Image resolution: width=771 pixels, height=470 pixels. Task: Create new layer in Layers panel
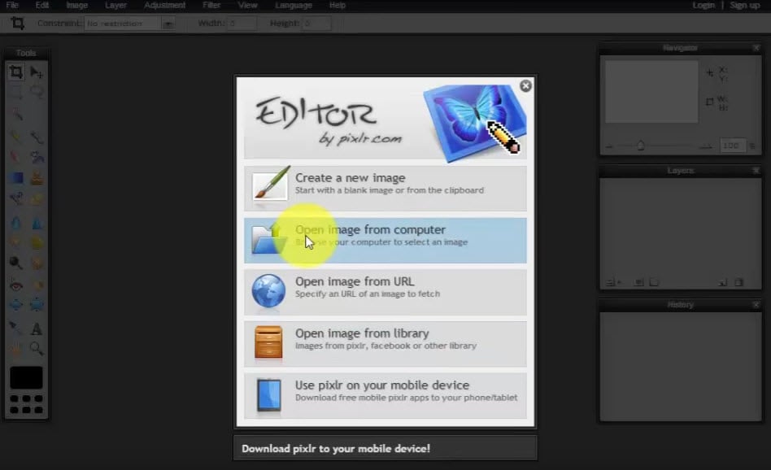[x=722, y=282]
